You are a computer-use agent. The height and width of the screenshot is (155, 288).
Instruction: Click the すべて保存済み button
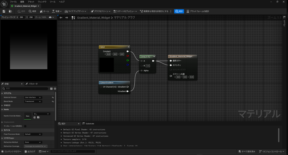click(247, 152)
